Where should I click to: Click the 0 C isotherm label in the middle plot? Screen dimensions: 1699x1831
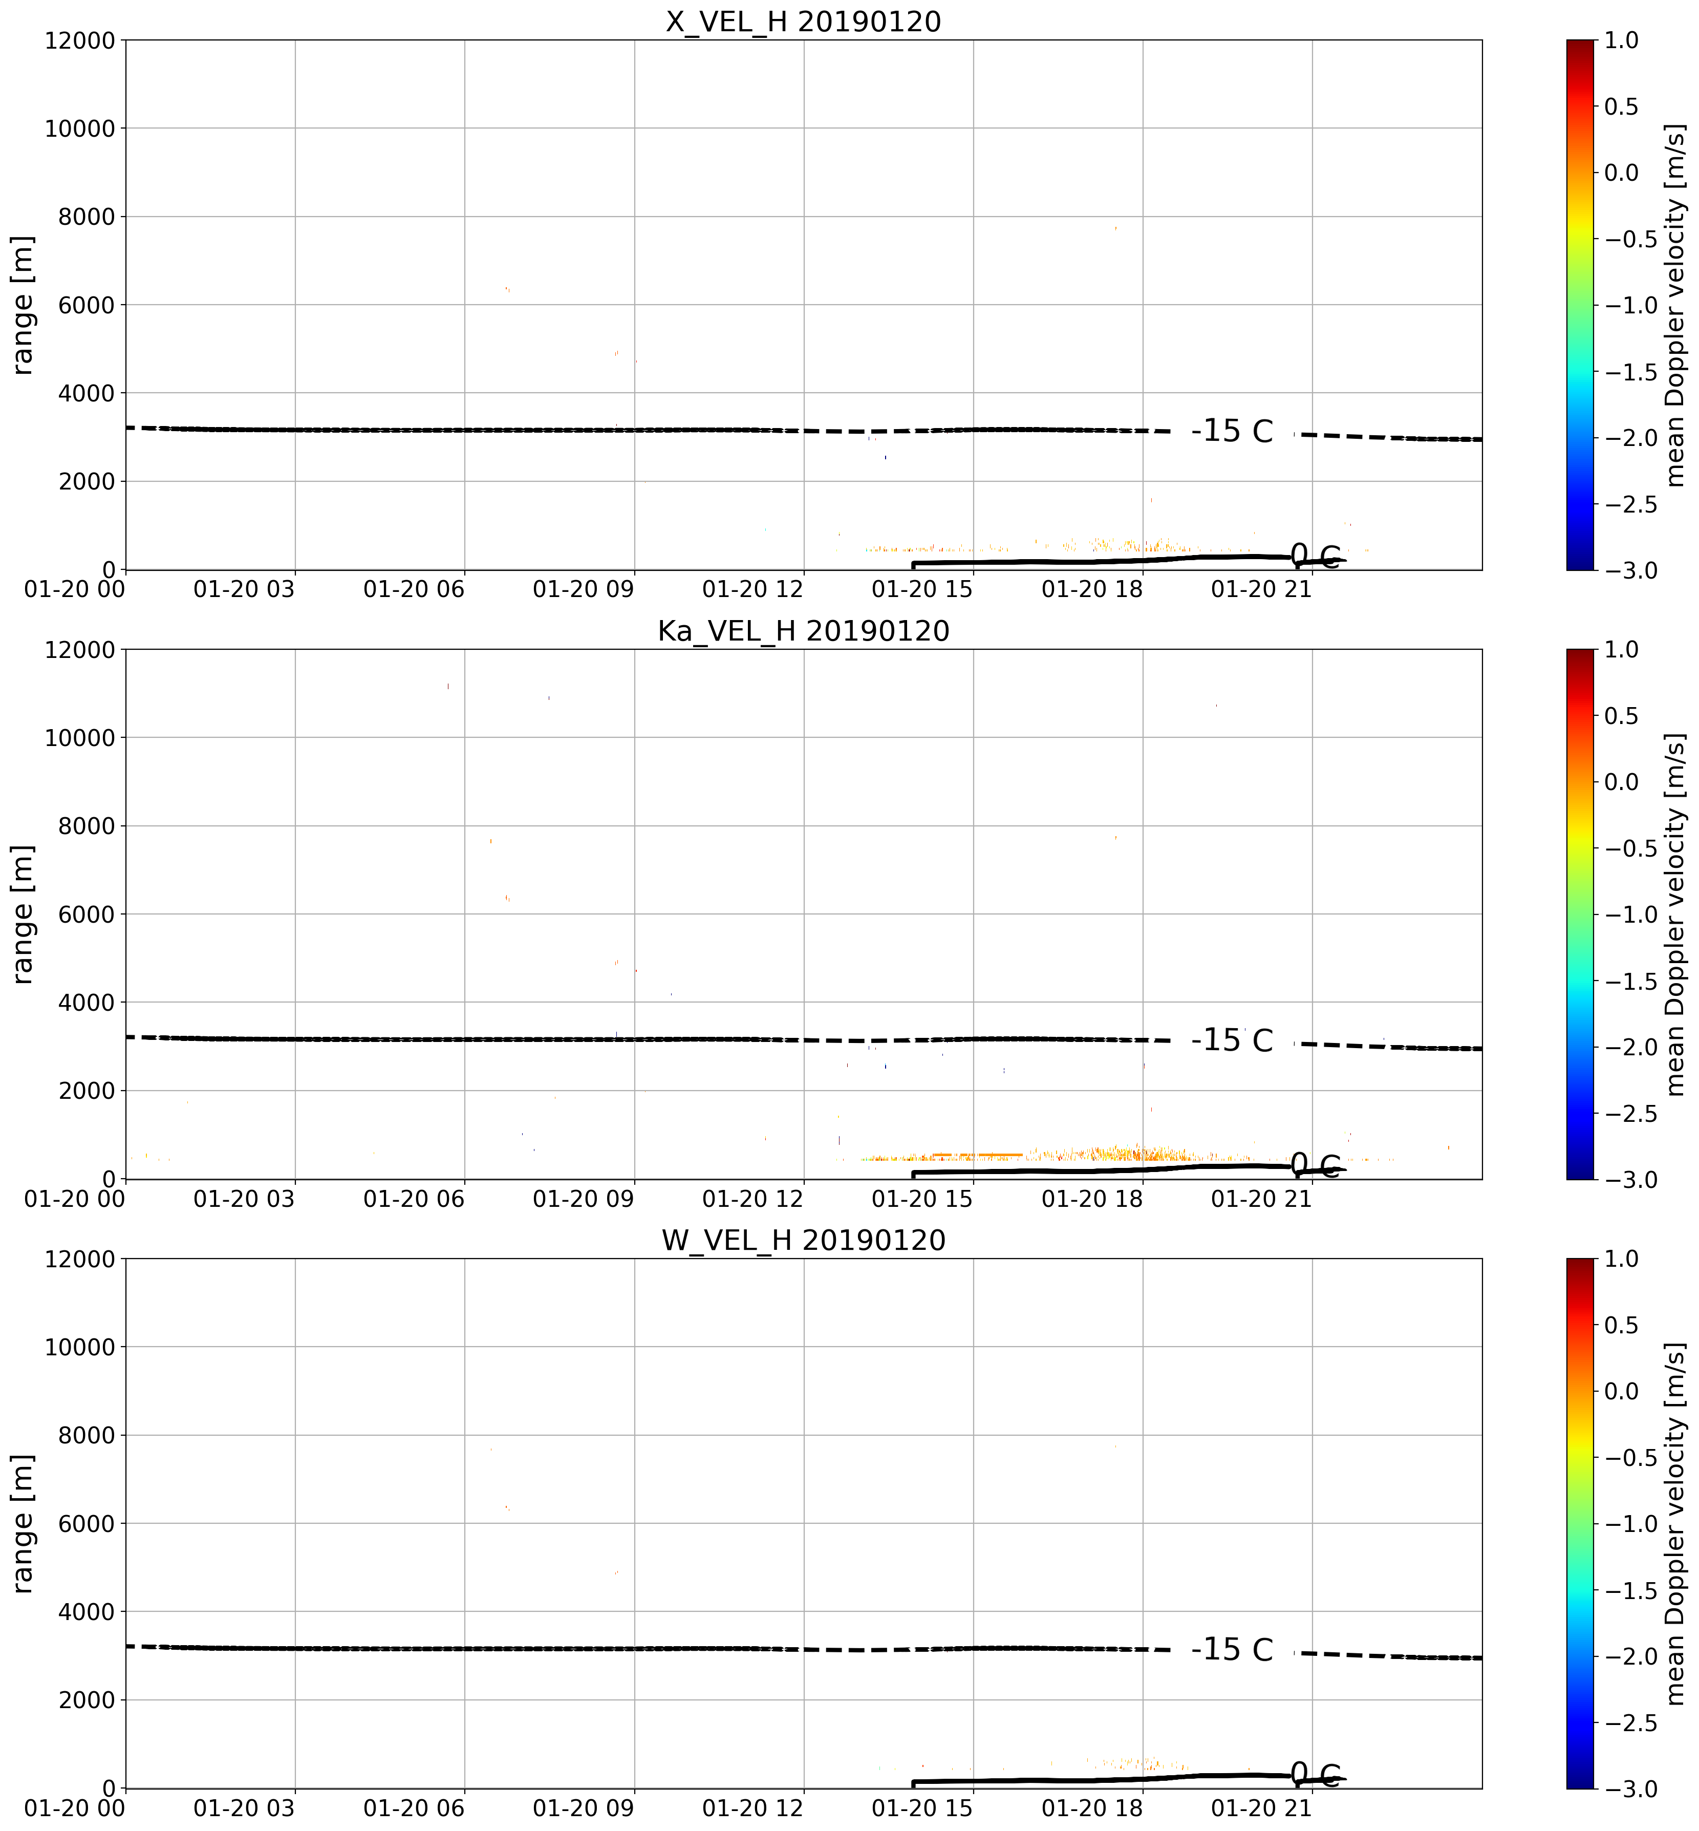pyautogui.click(x=1316, y=1165)
